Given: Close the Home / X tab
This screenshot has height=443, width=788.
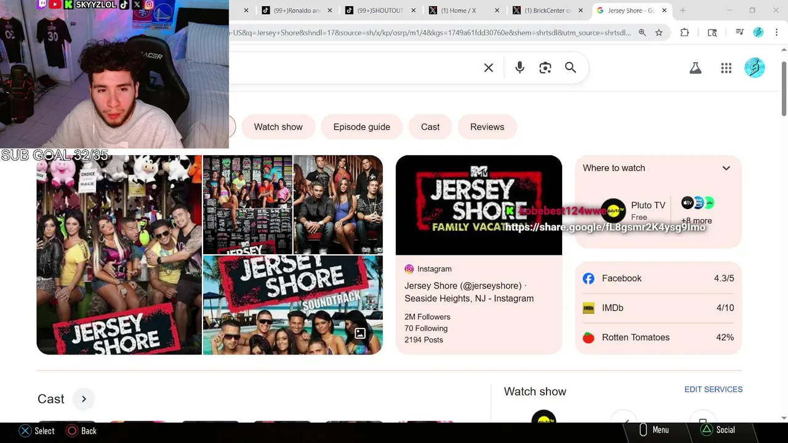Looking at the screenshot, I should point(497,10).
